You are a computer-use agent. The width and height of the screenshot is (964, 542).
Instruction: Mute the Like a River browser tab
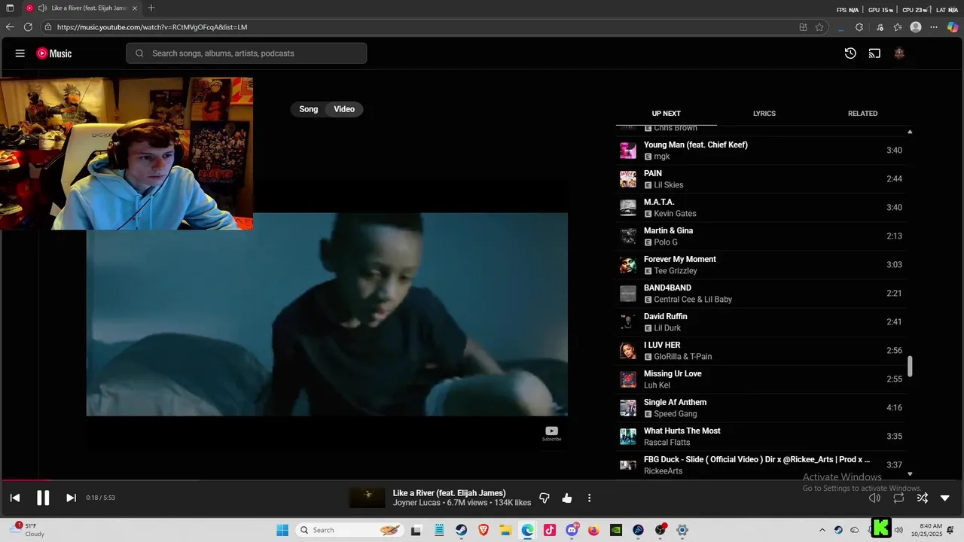pyautogui.click(x=42, y=8)
